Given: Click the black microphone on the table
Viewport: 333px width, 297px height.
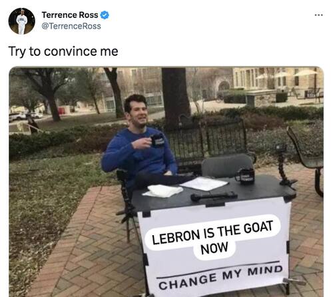Looking at the screenshot, I should (214, 196).
